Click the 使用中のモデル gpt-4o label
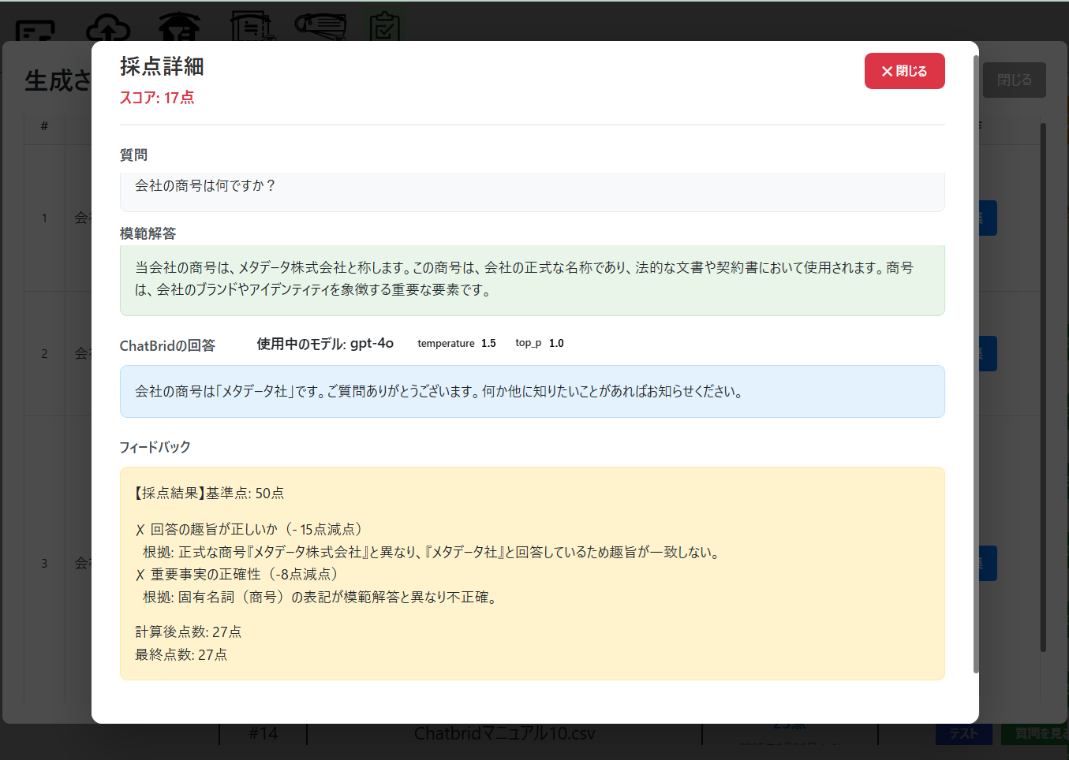The image size is (1069, 760). coord(324,344)
